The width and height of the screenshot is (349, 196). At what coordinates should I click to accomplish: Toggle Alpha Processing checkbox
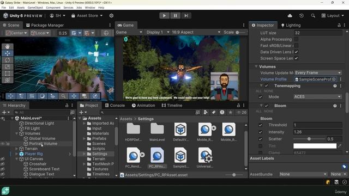(296, 39)
